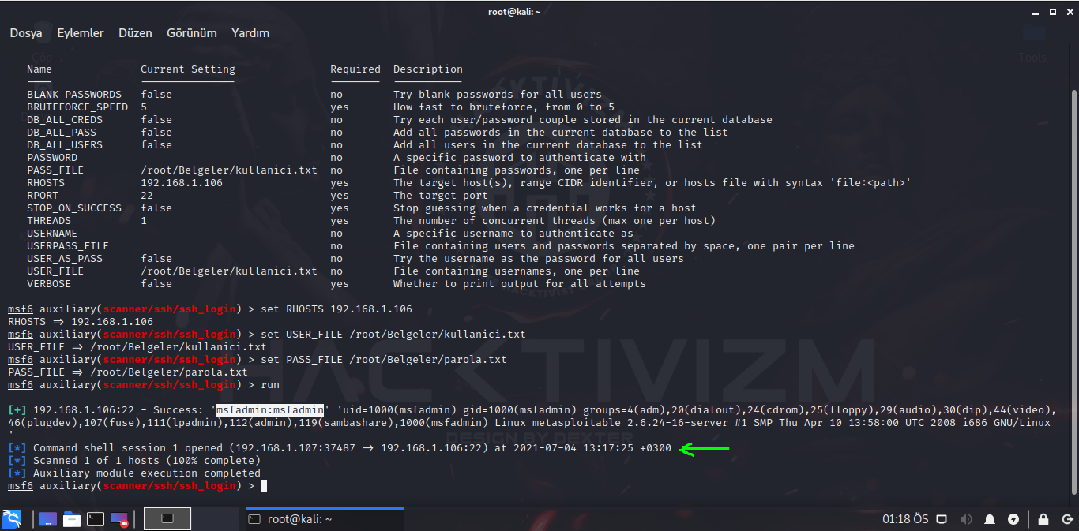Open the screen recorder panel icon
This screenshot has height=531, width=1079.
pos(119,519)
